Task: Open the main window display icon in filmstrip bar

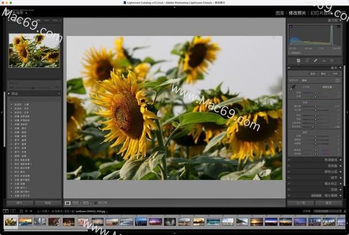Action: pyautogui.click(x=6, y=211)
